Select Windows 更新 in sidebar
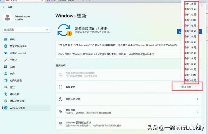This screenshot has width=208, height=134. pos(26,108)
